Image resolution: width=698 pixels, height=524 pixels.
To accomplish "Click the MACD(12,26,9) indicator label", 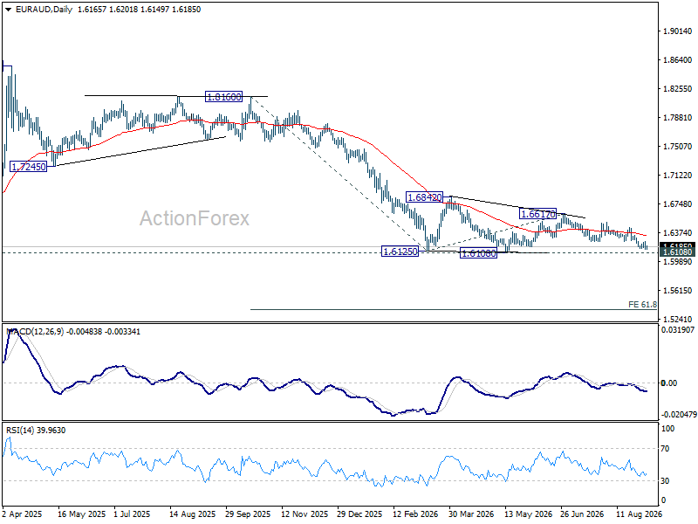I will click(35, 332).
